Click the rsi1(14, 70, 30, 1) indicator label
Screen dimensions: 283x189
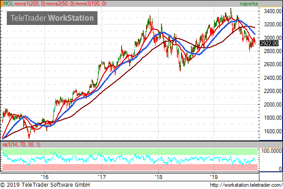tap(21, 145)
